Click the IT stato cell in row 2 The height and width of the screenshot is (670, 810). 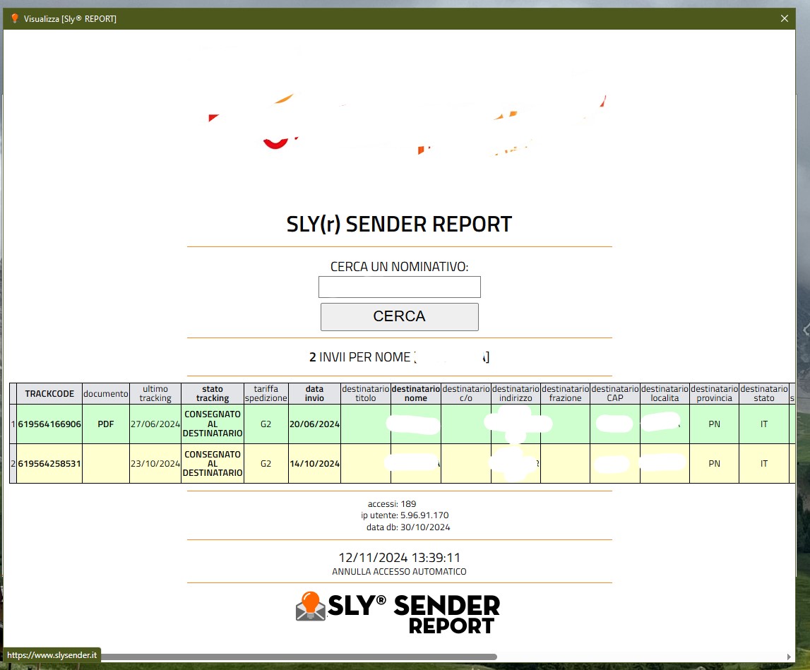[764, 463]
